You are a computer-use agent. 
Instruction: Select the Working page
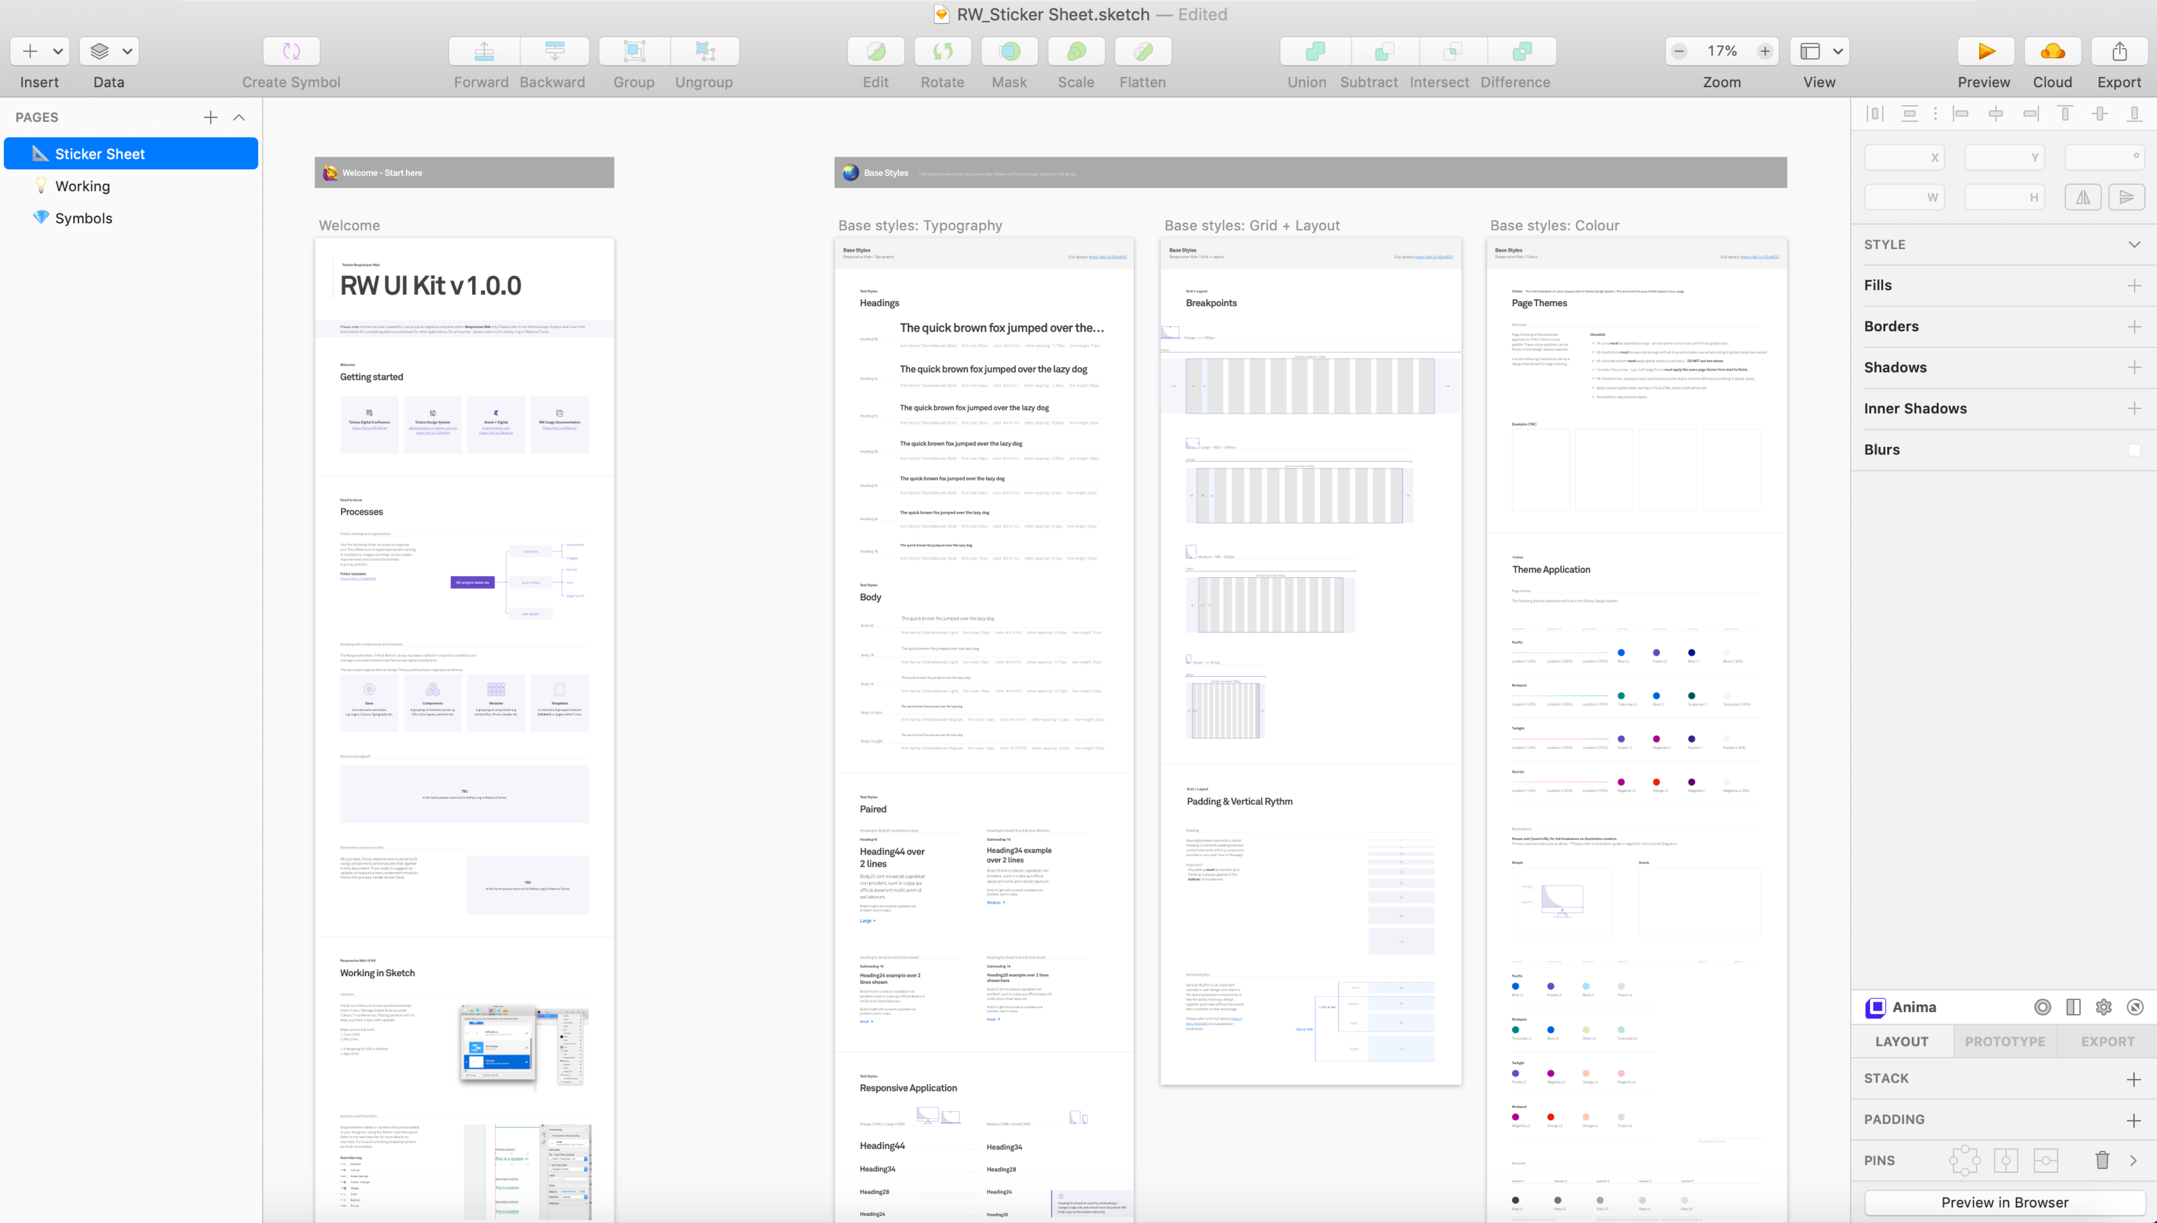tap(131, 185)
